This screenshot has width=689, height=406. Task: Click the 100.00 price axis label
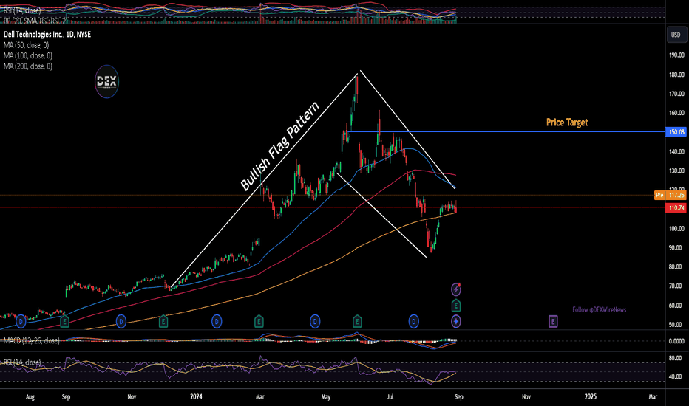tap(676, 229)
